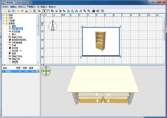
Task: Collapse the 起居室 catalog category
Action: [3, 24]
